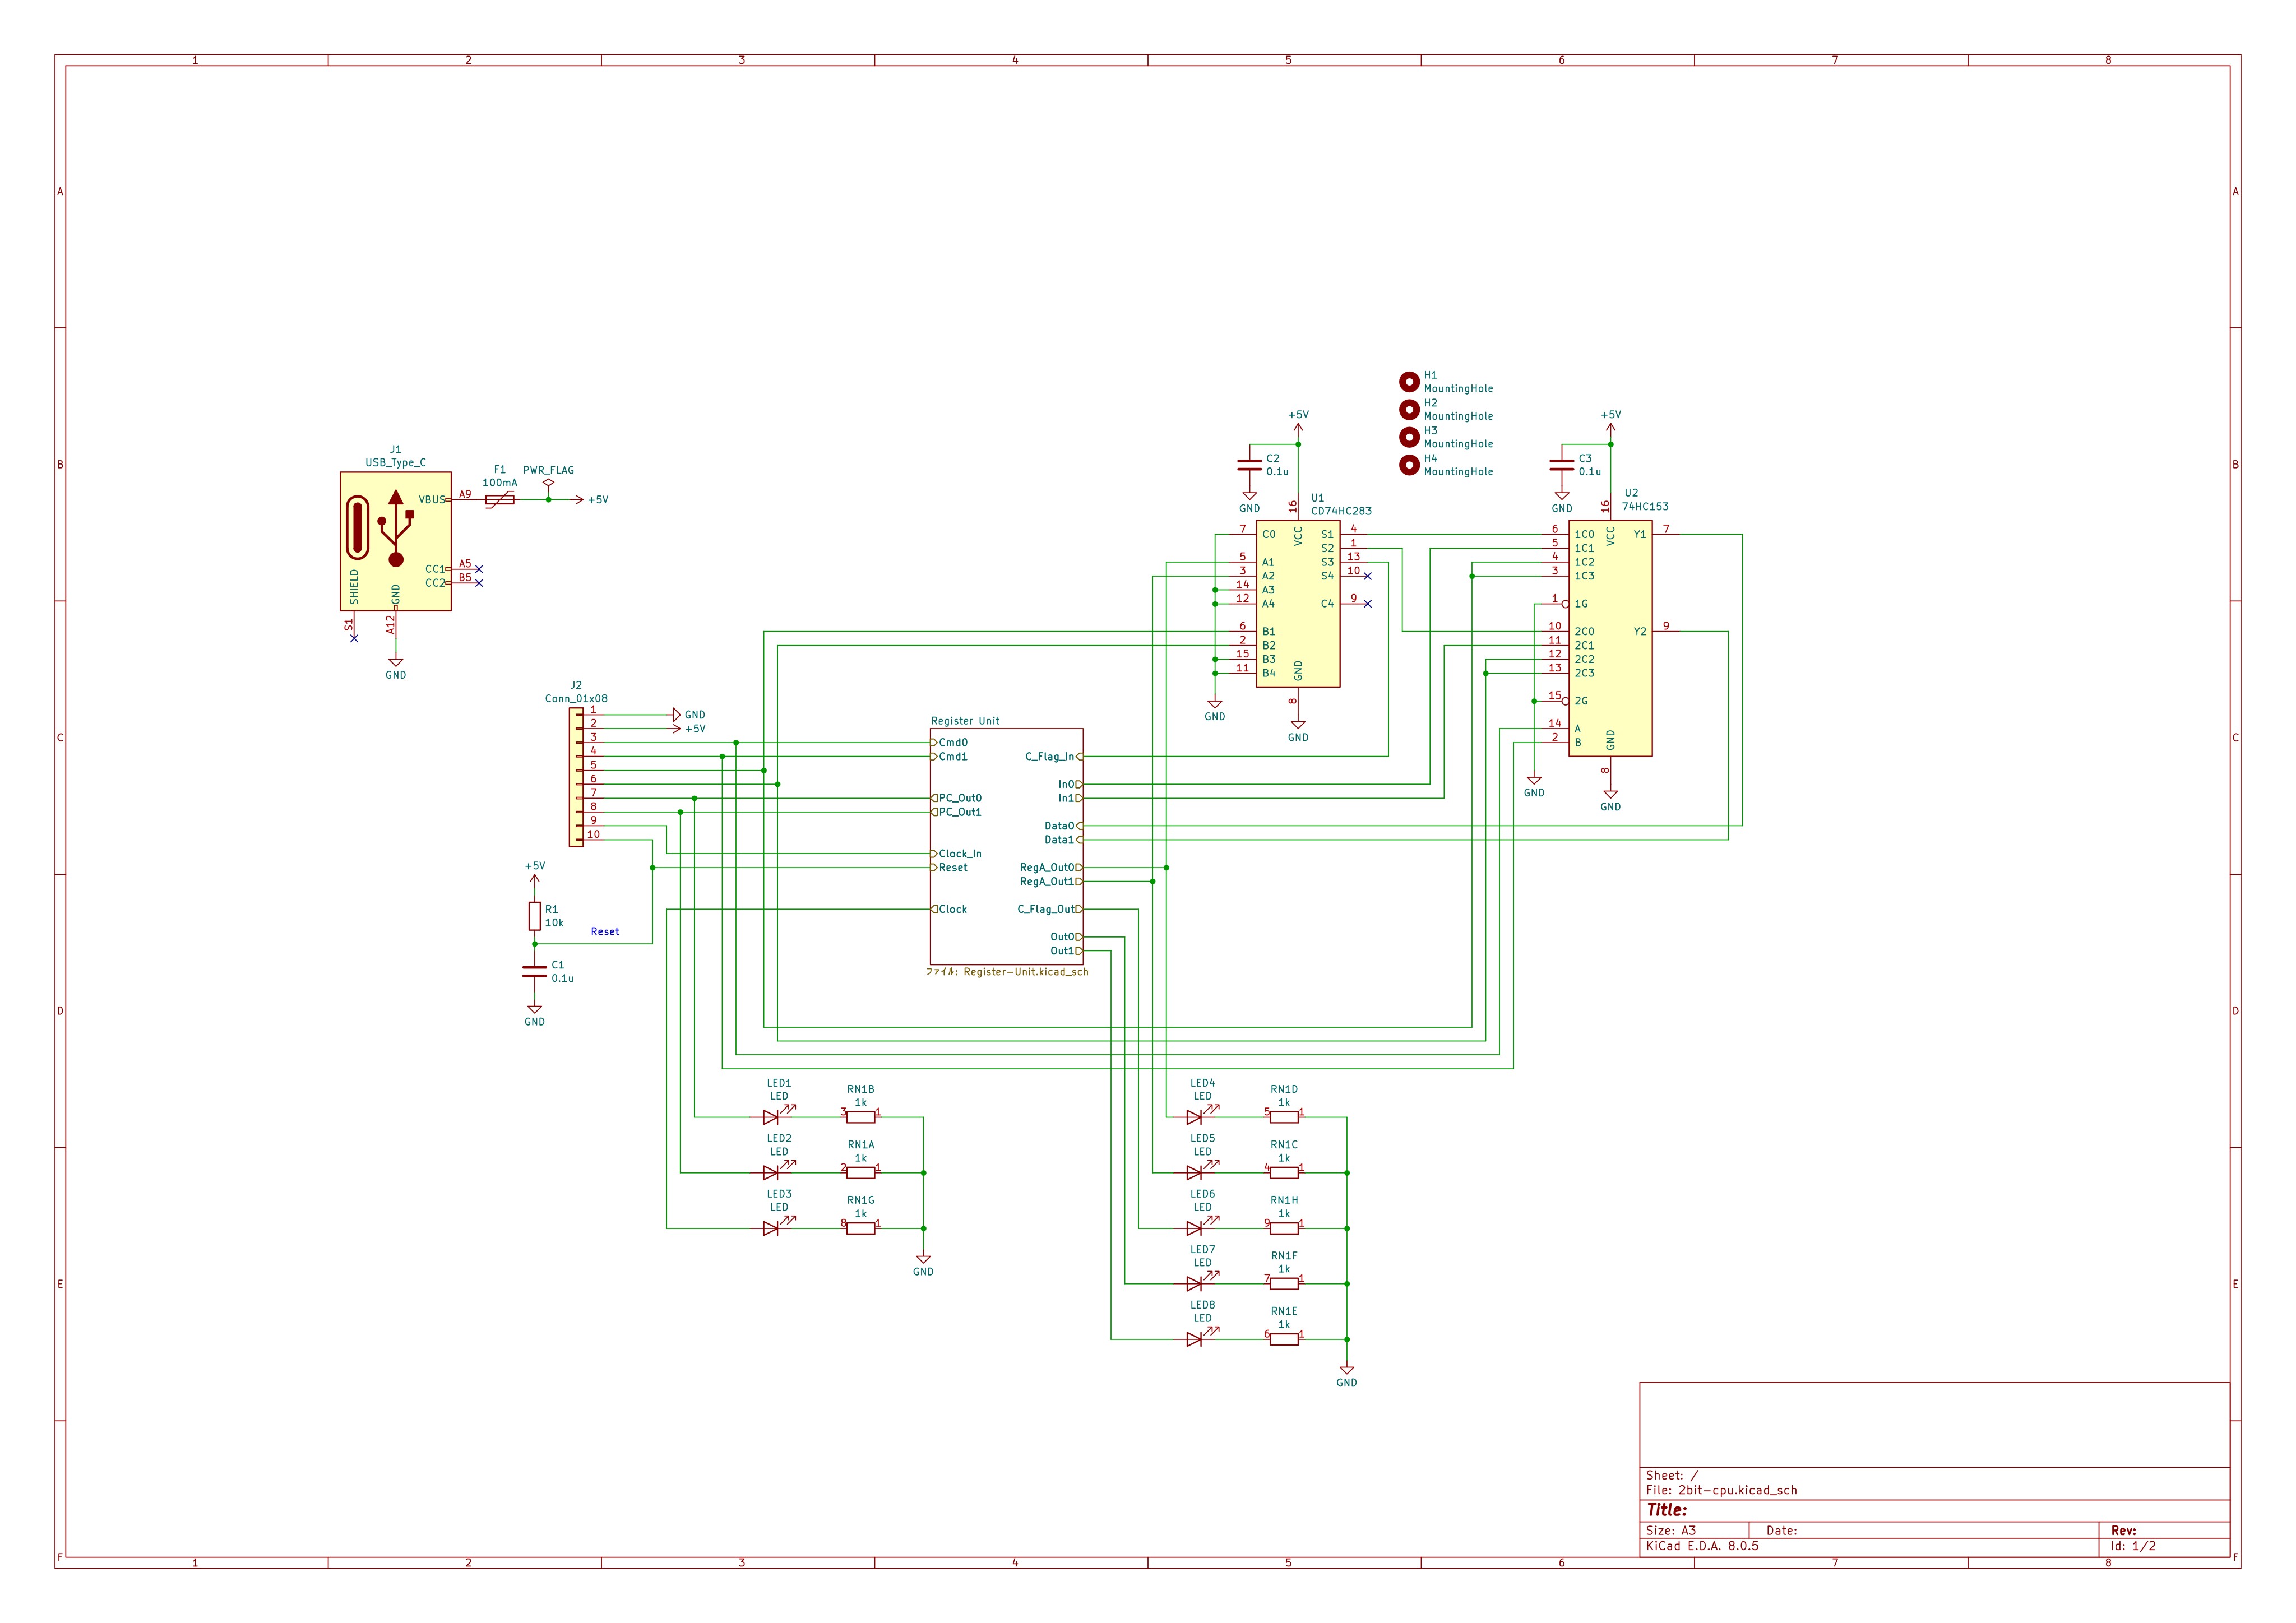Select the Clock_In sheet pin
This screenshot has width=2296, height=1623.
pos(957,854)
